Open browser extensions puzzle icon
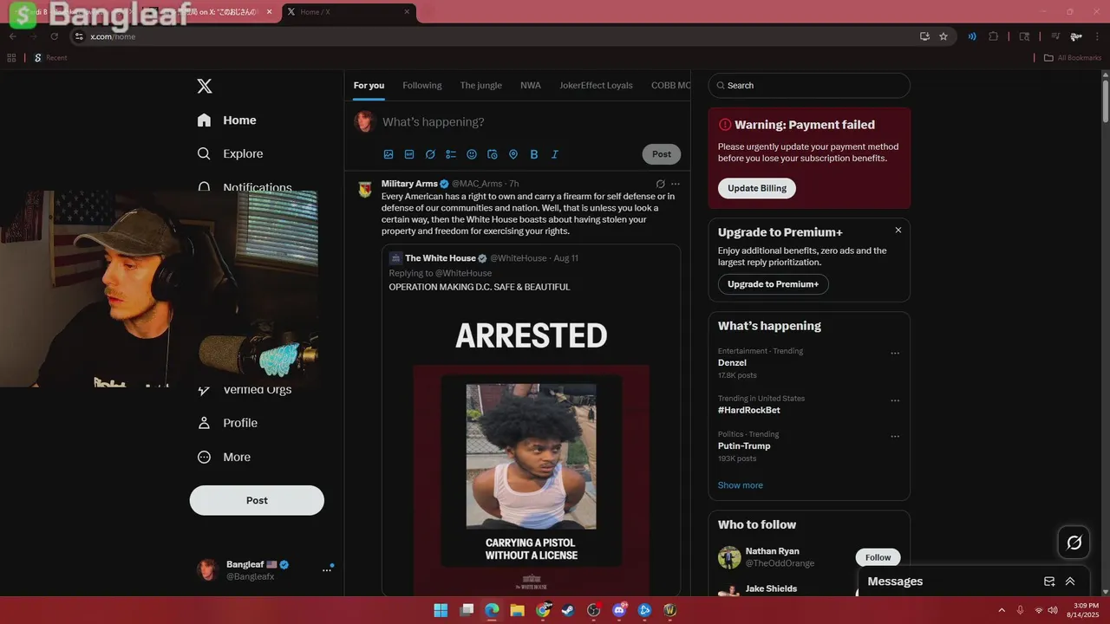Screen dimensions: 1110x624 [x=994, y=36]
